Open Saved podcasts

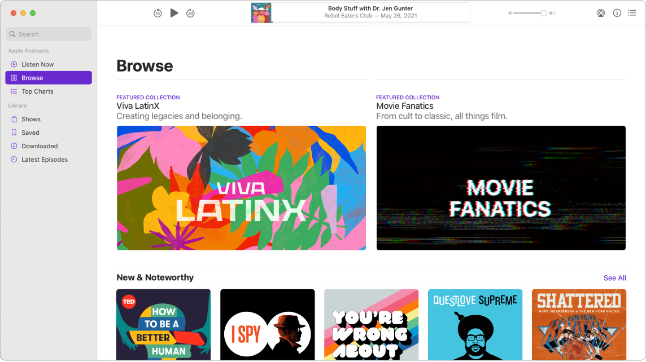[31, 133]
